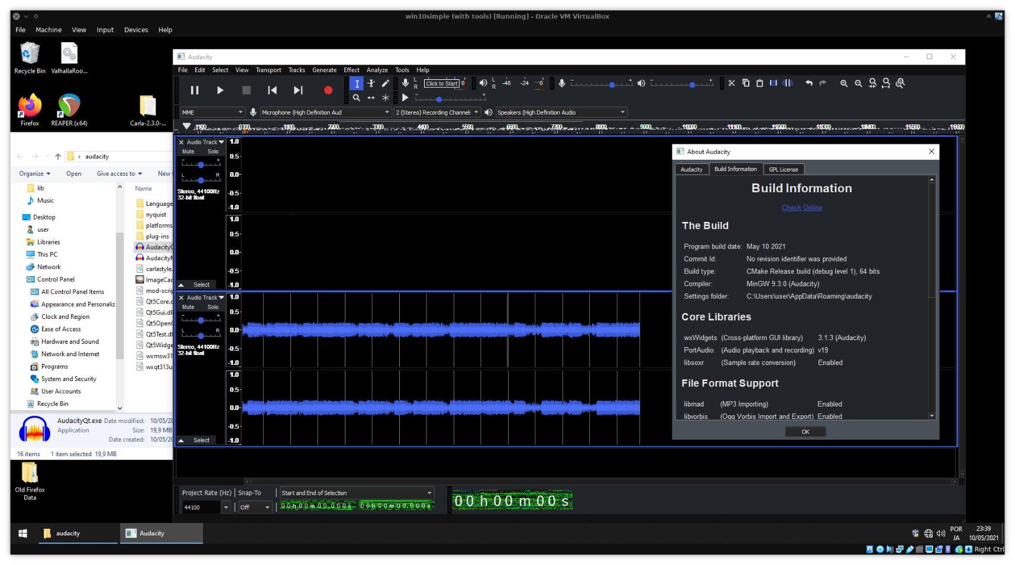Select the Draw pencil tool

(x=385, y=83)
